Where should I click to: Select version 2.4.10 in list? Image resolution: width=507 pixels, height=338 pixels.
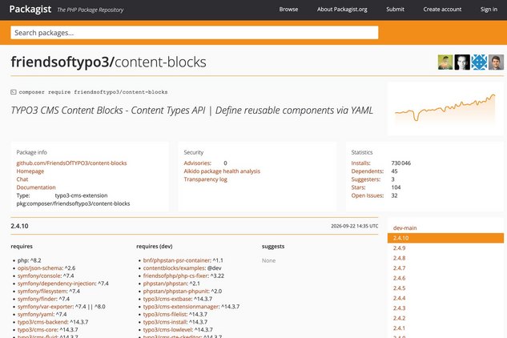click(x=445, y=238)
